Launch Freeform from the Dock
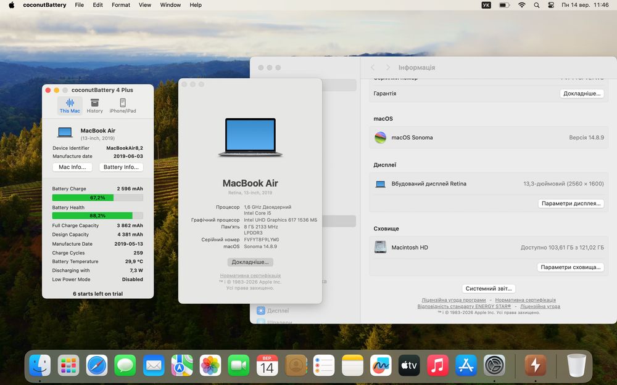Viewport: 617px width, 385px height. [x=381, y=365]
